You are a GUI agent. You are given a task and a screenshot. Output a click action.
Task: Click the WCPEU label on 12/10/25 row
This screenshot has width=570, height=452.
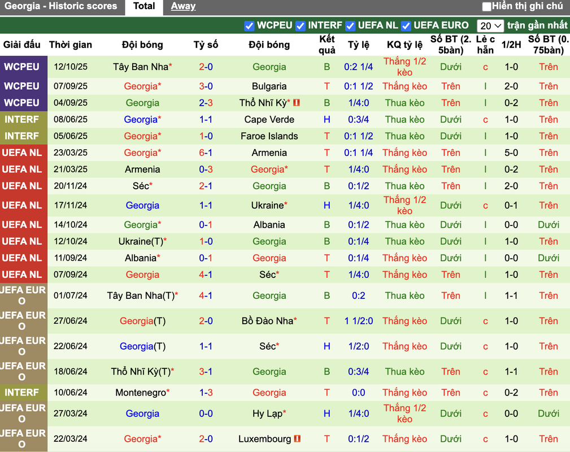tap(22, 67)
